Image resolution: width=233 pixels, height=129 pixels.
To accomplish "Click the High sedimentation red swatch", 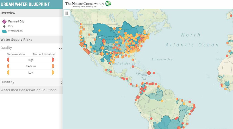I will coord(8,60).
